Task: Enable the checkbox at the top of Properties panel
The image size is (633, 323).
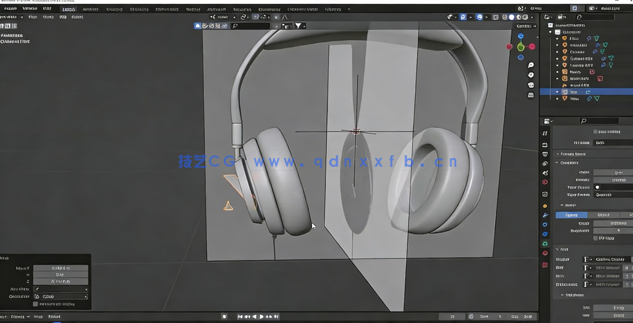Action: (x=595, y=131)
